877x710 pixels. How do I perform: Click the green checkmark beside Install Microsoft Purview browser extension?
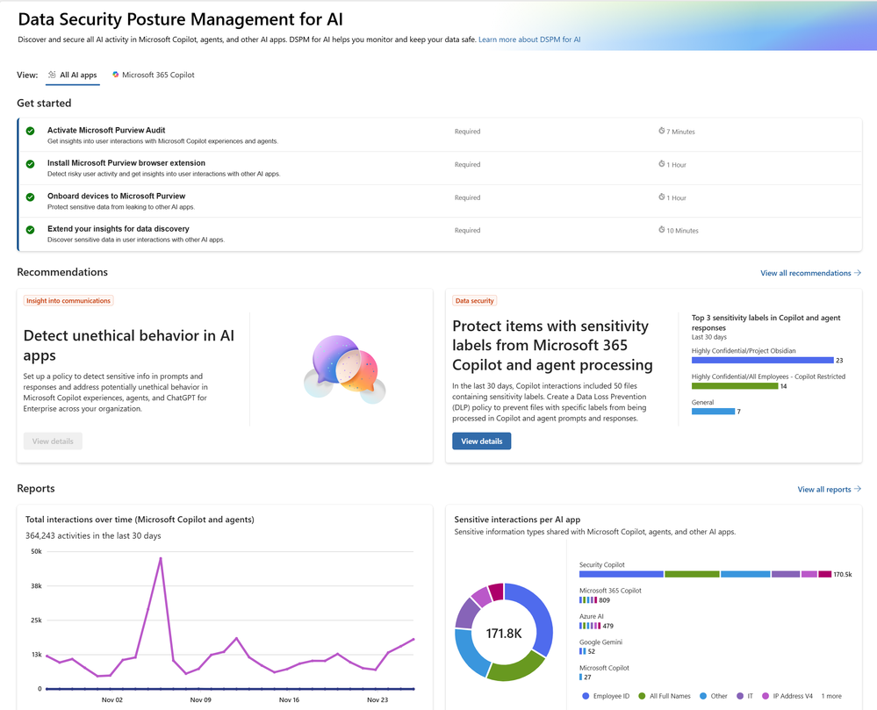(30, 164)
